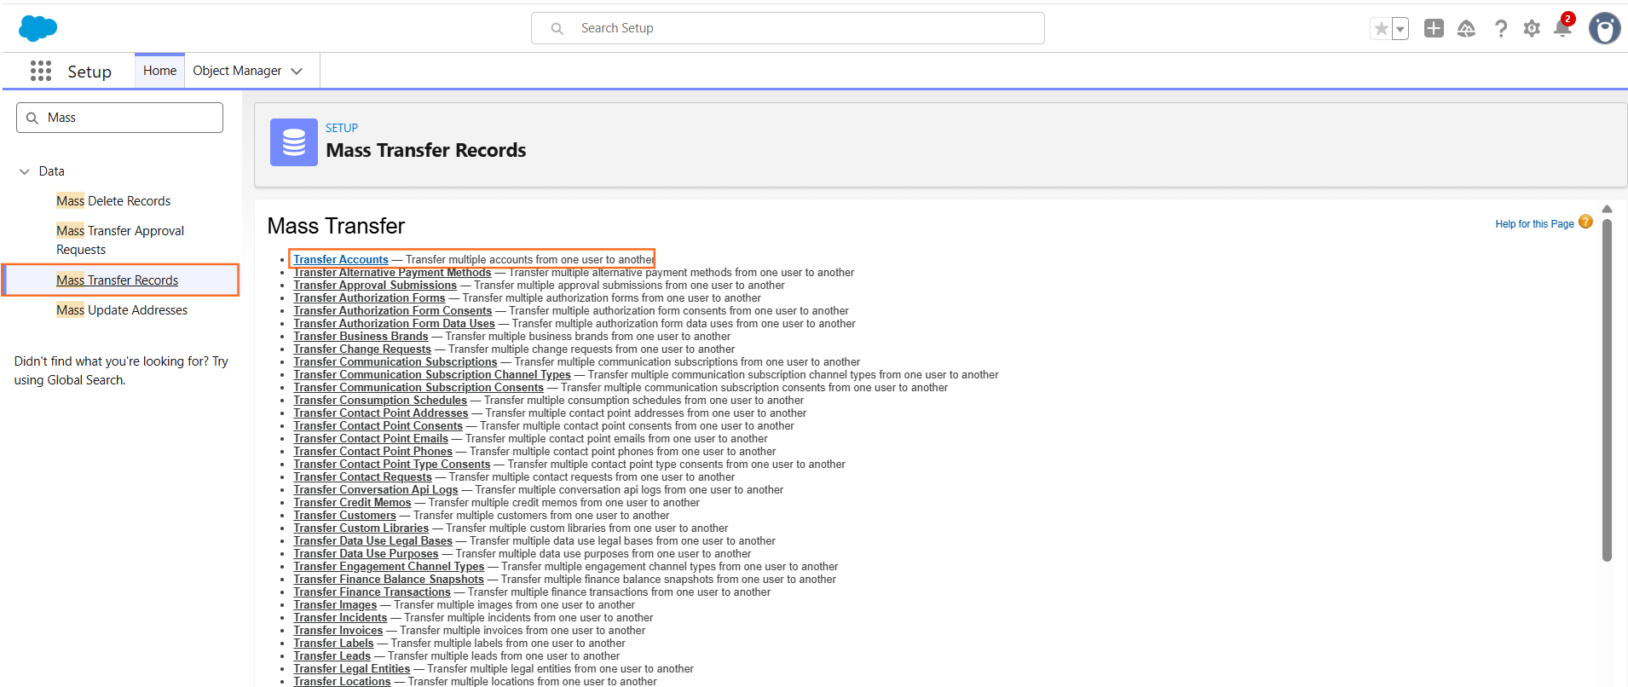Open Transfer Contact Point Emails link

tap(371, 439)
